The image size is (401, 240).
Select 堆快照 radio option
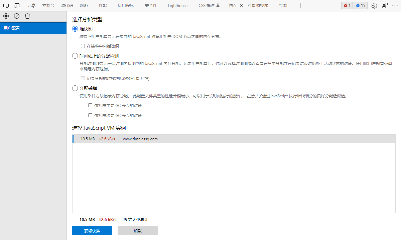click(75, 29)
